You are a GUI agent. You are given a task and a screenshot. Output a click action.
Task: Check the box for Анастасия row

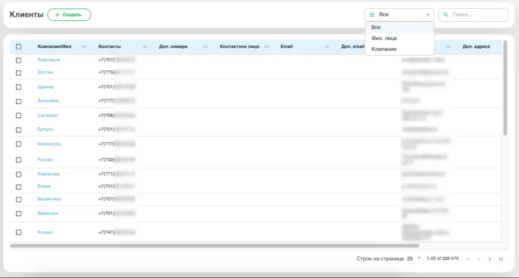coord(19,60)
